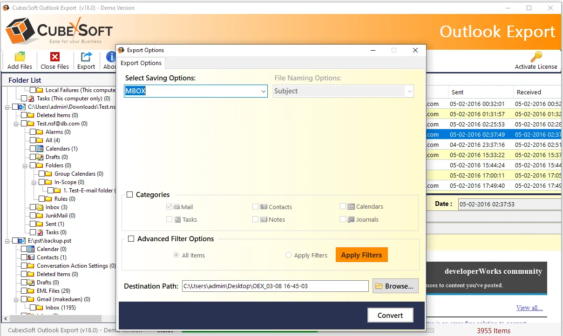Collapse the In-Scope (0) tree node

point(34,182)
